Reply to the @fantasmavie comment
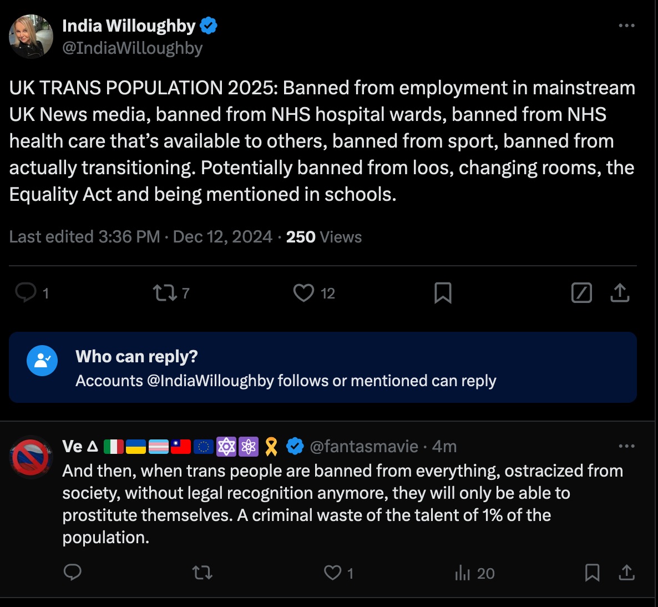Image resolution: width=658 pixels, height=607 pixels. [x=73, y=572]
